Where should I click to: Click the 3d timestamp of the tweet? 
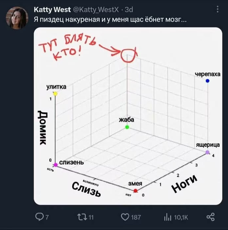coord(129,10)
